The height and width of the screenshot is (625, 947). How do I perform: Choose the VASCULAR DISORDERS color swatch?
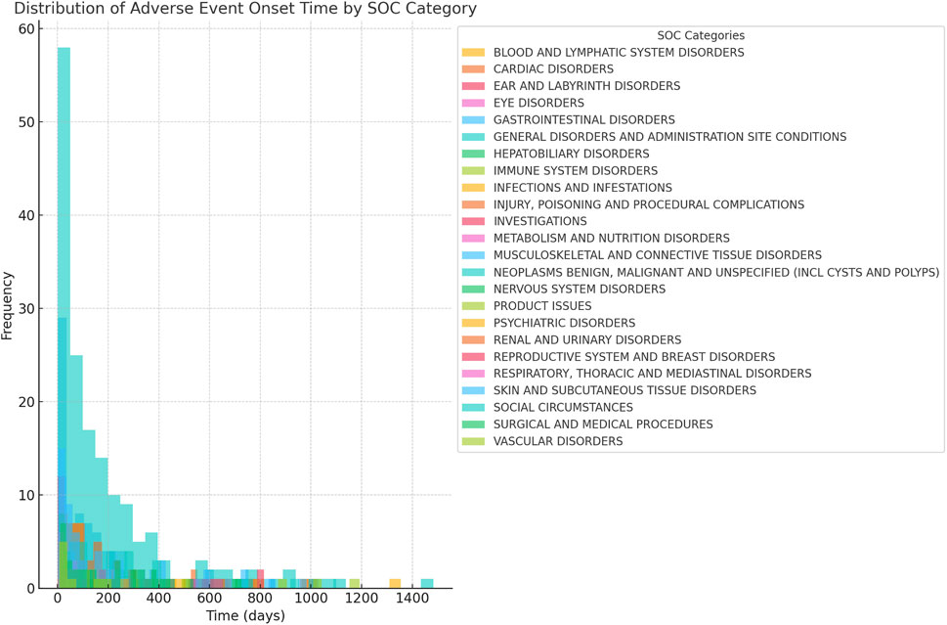pos(473,442)
